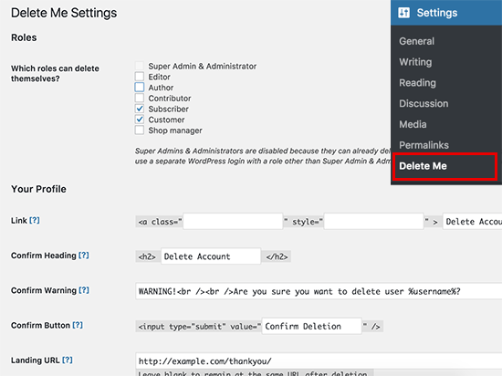502x376 pixels.
Task: Uncheck the Customer role checkbox
Action: (x=140, y=120)
